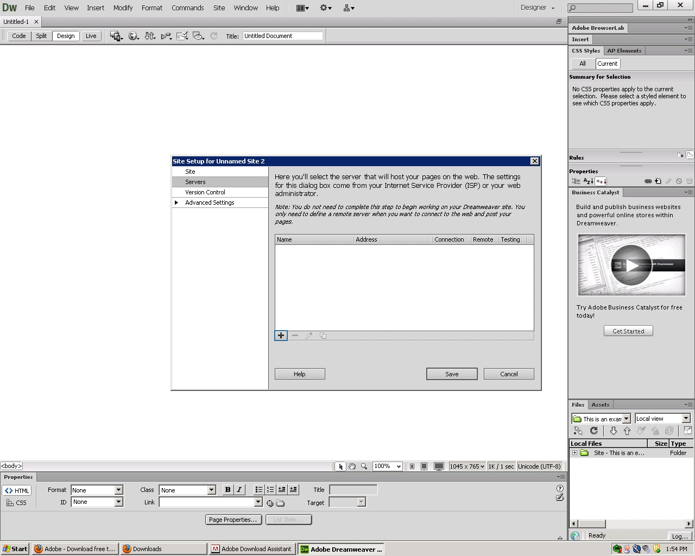Select Site category in Site Setup
The image size is (695, 556).
point(220,172)
